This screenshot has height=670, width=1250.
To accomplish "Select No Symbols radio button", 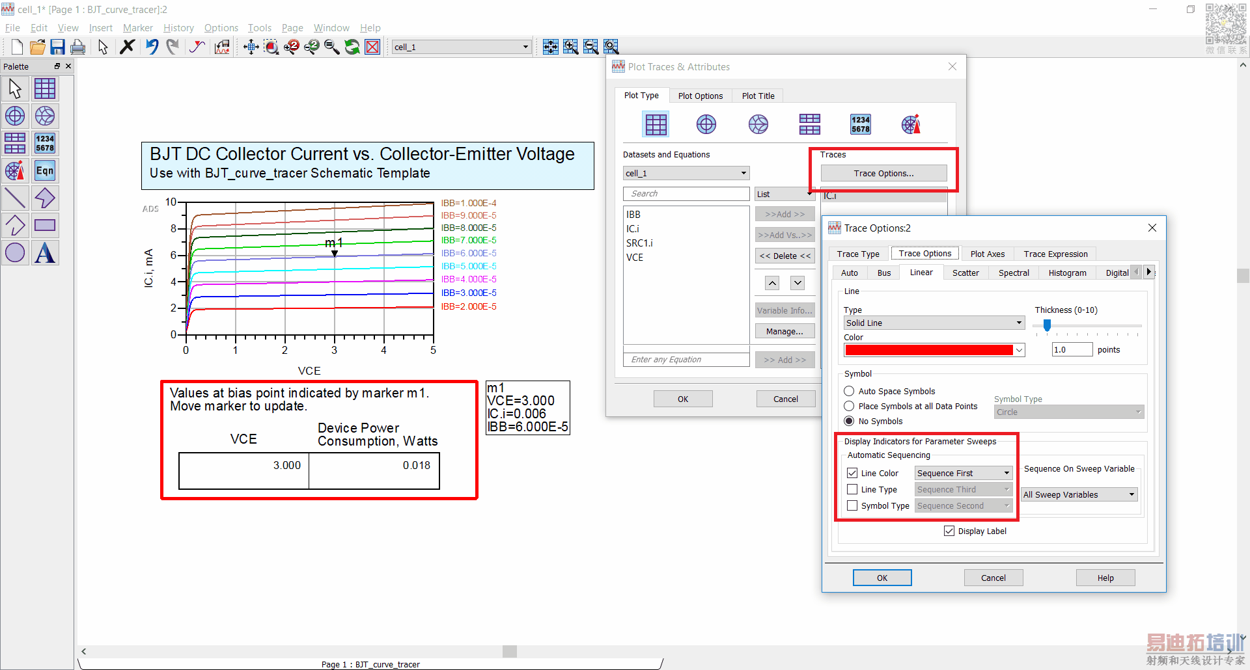I will pos(849,421).
